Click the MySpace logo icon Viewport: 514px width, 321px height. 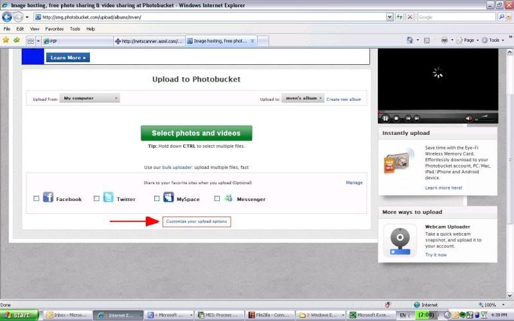click(x=168, y=197)
